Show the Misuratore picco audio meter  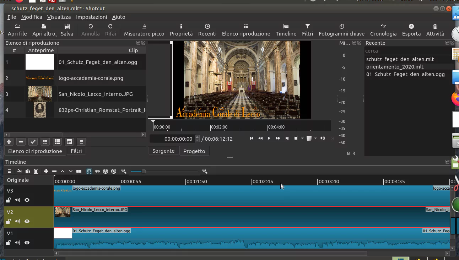144,30
